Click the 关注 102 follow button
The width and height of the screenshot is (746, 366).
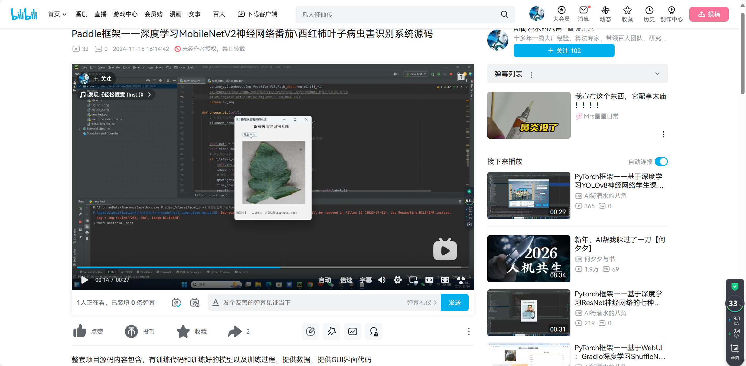coord(564,51)
